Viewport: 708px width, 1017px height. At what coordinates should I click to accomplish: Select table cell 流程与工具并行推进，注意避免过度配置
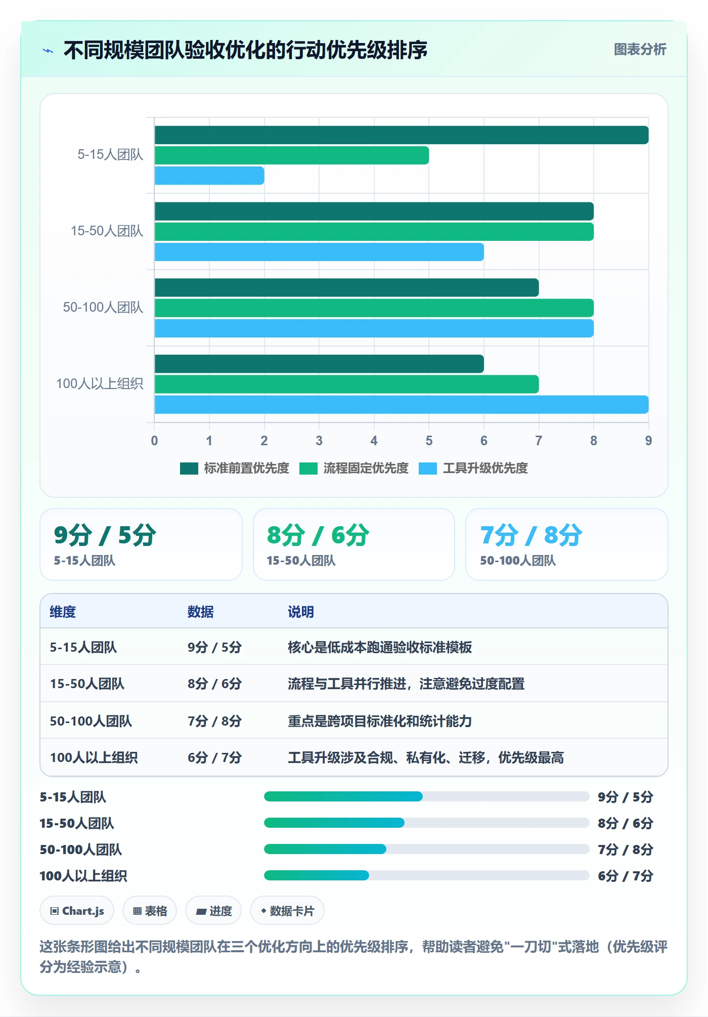[406, 684]
